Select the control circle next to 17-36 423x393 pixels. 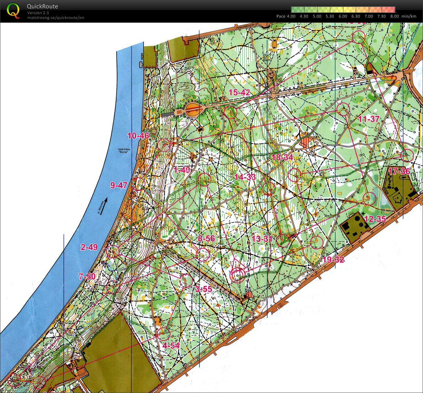[407, 155]
